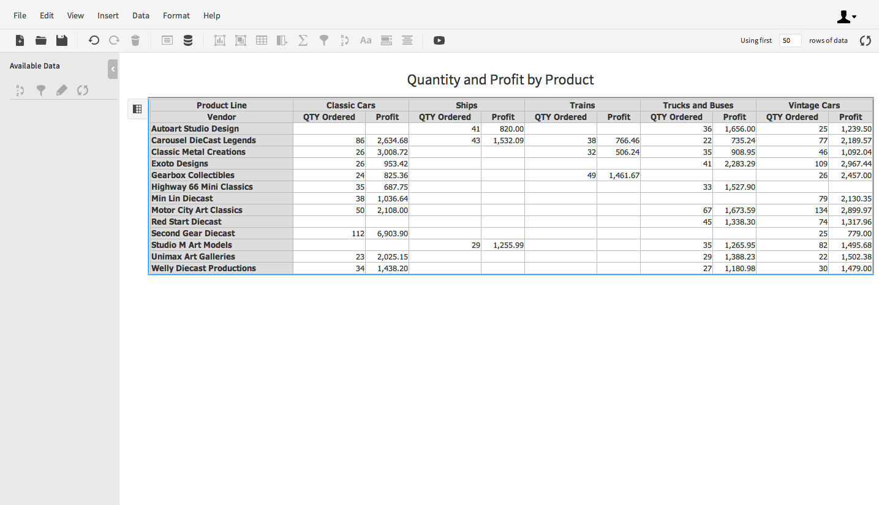Click the A-Z sort icon in toolbar
Viewport: 879px width, 505px height.
(x=344, y=40)
